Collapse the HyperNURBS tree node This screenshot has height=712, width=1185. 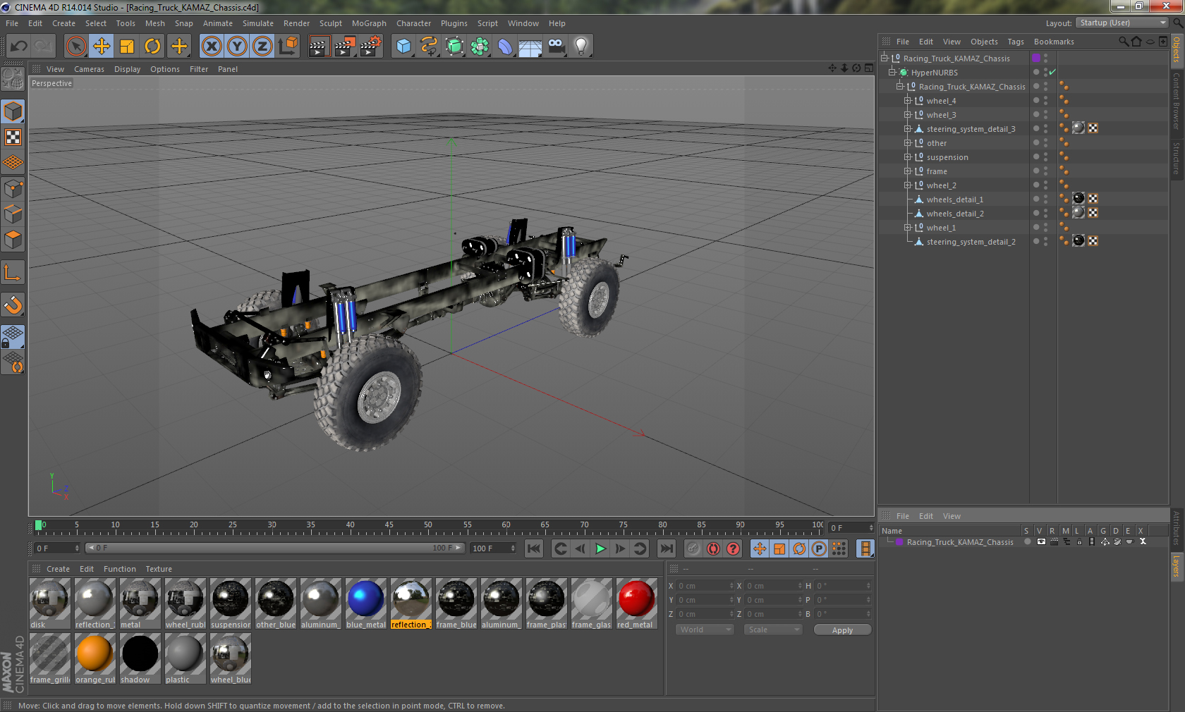click(892, 72)
